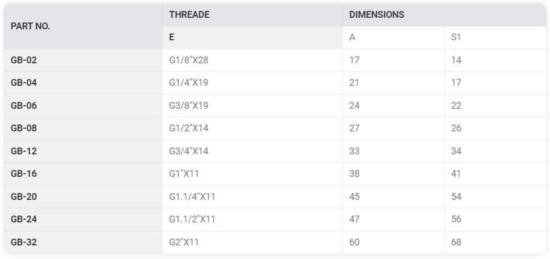Click the A dimension sub-header
Viewport: 550px width, 259px height.
click(393, 38)
